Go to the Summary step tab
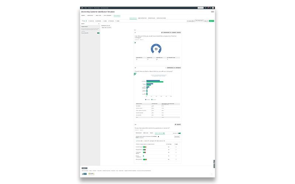This screenshot has width=295, height=184. [83, 15]
